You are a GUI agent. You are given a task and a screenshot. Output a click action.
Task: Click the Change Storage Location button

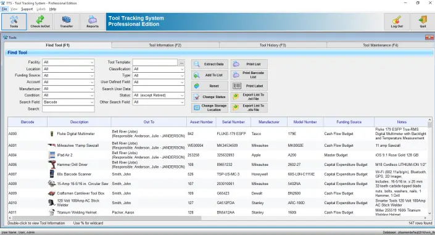pos(210,108)
